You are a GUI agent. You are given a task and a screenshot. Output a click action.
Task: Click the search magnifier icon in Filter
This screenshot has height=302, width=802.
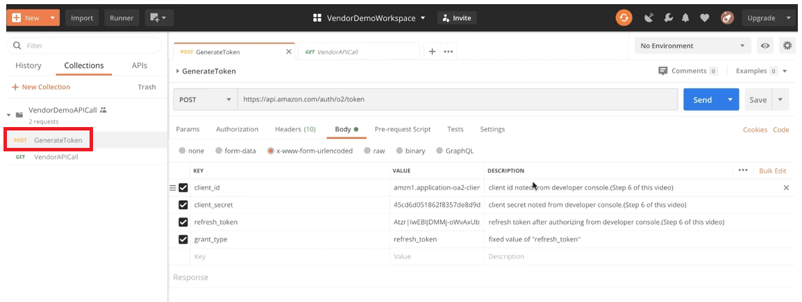pos(17,46)
